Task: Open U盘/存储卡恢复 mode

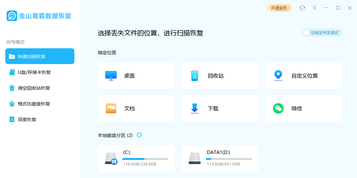Action: click(40, 72)
